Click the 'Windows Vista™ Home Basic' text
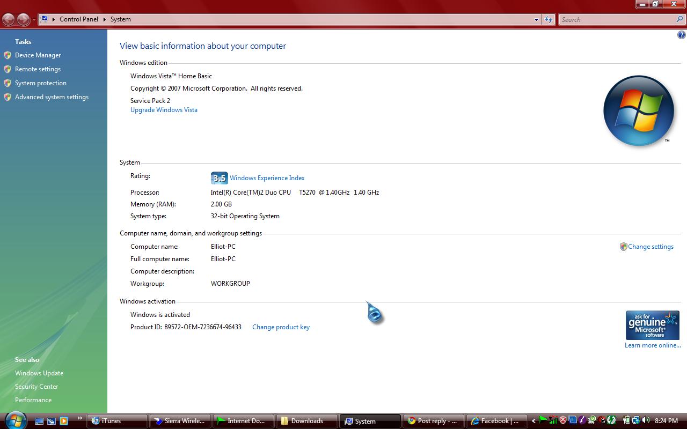687x429 pixels. [171, 76]
